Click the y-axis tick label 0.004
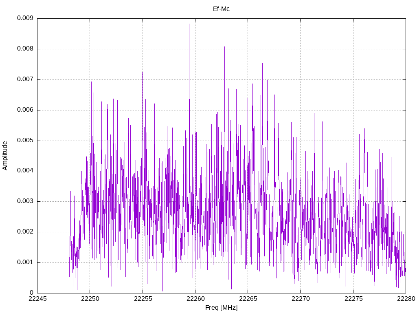This screenshot has width=417, height=313. (25, 171)
